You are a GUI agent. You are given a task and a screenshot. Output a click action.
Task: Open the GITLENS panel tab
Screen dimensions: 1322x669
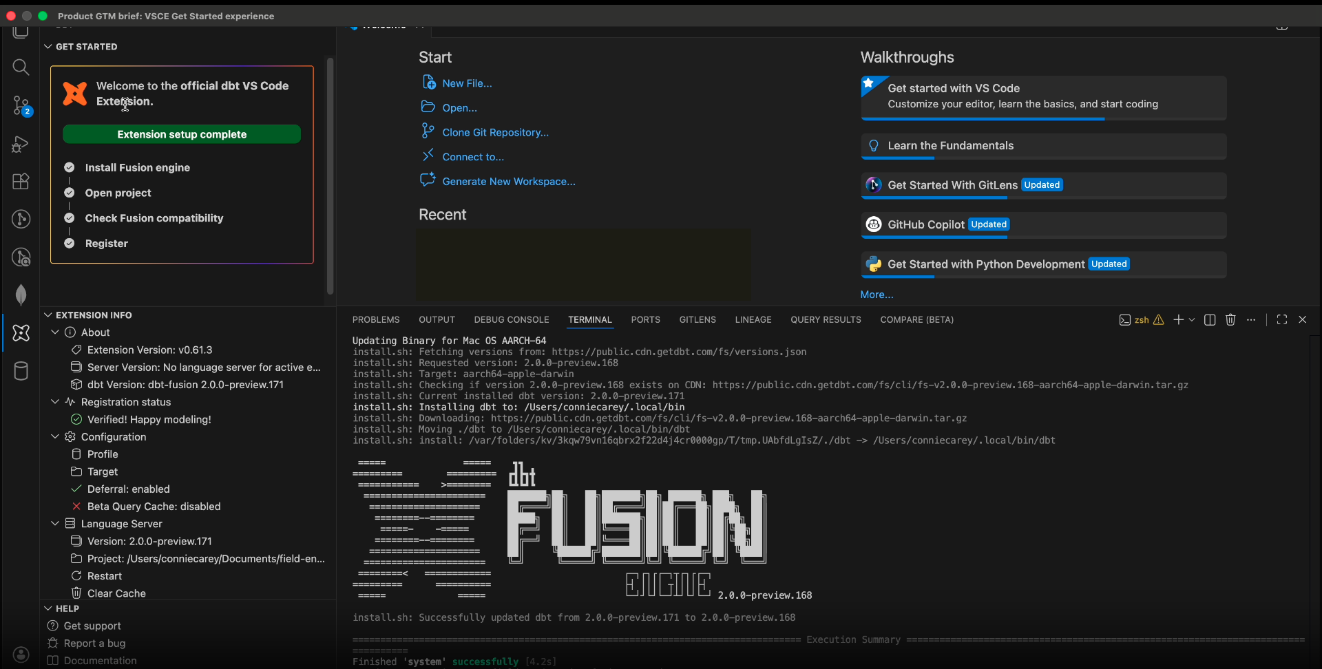click(x=697, y=319)
